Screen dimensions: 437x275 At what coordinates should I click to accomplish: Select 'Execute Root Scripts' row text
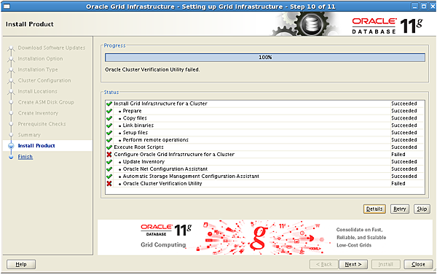[139, 147]
